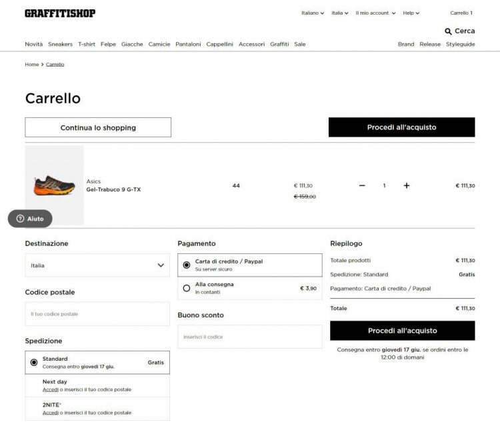Focus the Buono sconto code field
This screenshot has height=430, width=500.
tap(249, 337)
